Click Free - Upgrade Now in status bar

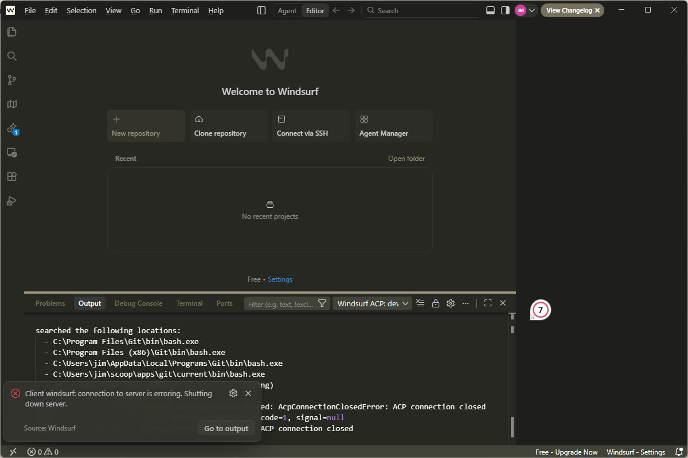coord(566,452)
